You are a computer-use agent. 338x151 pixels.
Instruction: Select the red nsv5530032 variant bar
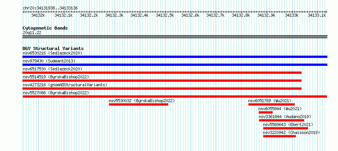point(139,104)
